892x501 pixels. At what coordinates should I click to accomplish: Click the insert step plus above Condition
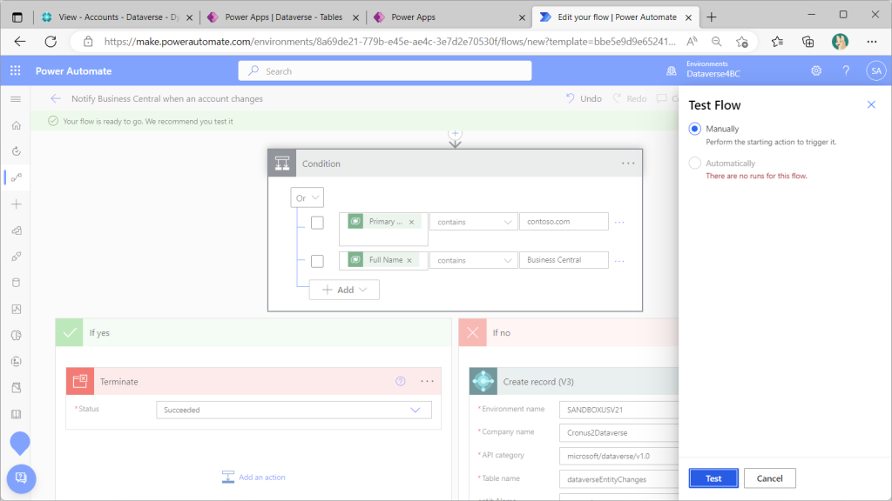click(455, 133)
